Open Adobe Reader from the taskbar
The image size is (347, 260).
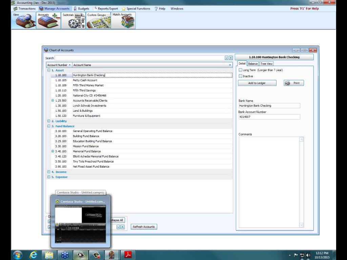click(x=128, y=255)
